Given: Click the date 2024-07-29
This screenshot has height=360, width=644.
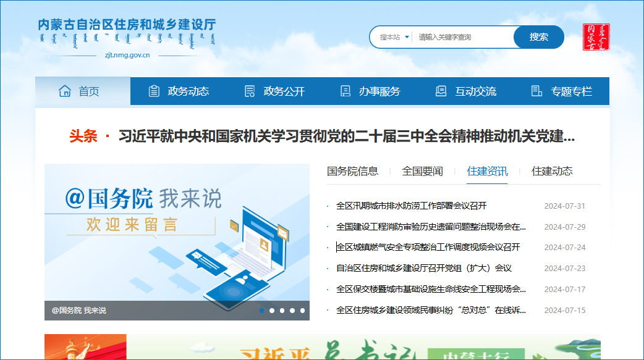Looking at the screenshot, I should tap(565, 227).
